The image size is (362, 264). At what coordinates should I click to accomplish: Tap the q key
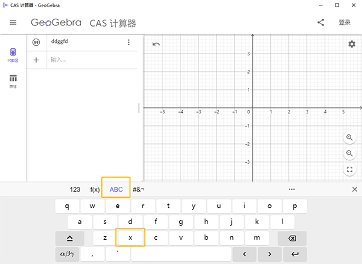(x=67, y=206)
